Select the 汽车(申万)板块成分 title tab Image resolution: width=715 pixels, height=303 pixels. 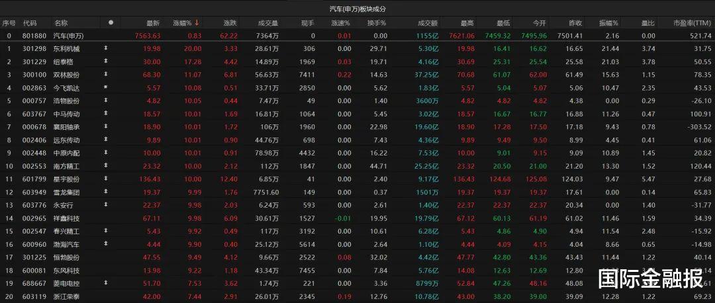(358, 9)
